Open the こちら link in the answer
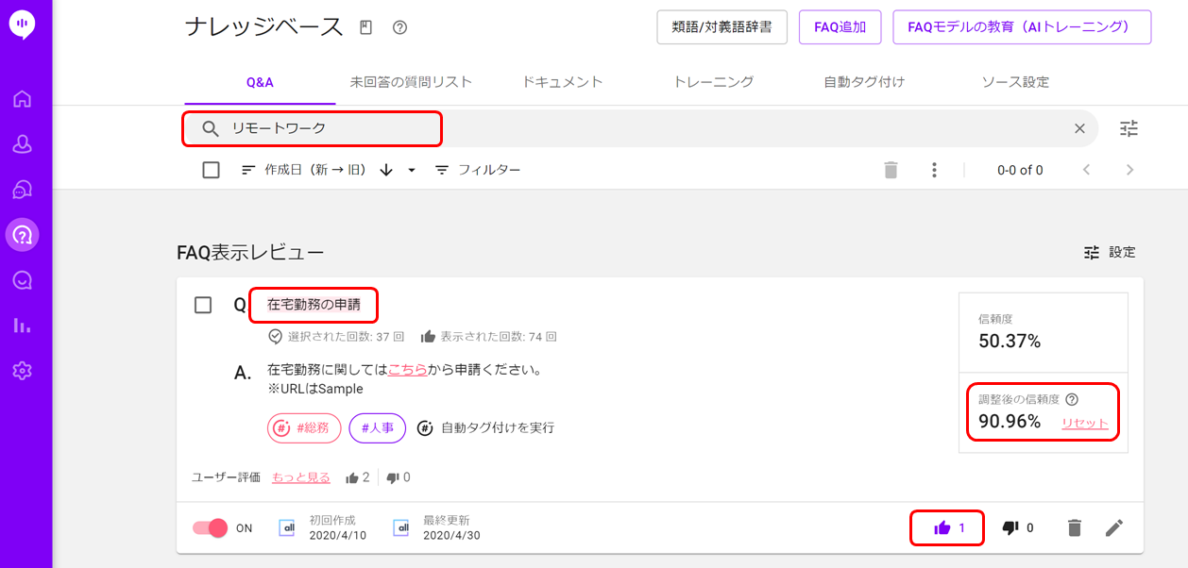 pos(408,370)
